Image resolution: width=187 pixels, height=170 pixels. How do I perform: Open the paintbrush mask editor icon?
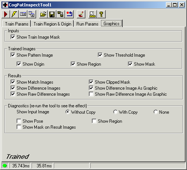pos(81,14)
